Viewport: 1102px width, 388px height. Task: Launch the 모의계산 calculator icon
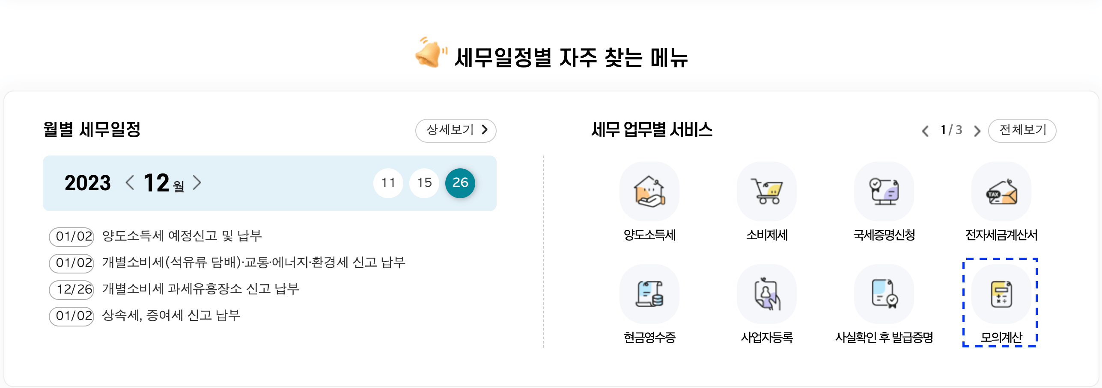[x=1001, y=294]
